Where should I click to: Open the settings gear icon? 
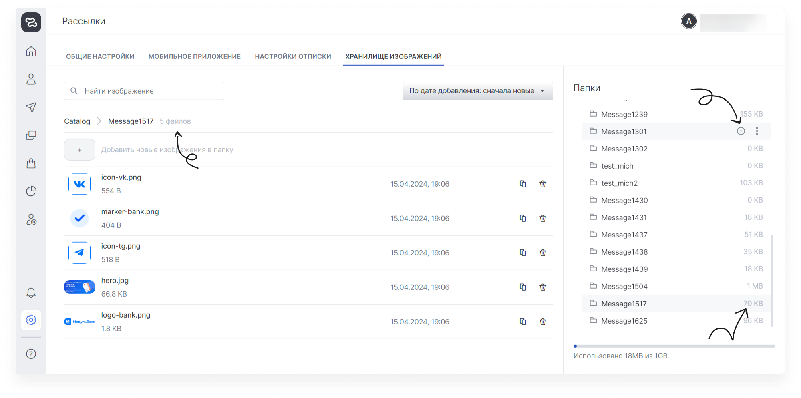pos(31,320)
